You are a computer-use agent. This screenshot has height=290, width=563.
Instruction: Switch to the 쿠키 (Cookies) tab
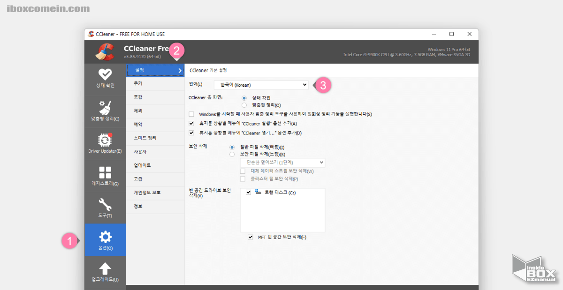(x=155, y=83)
